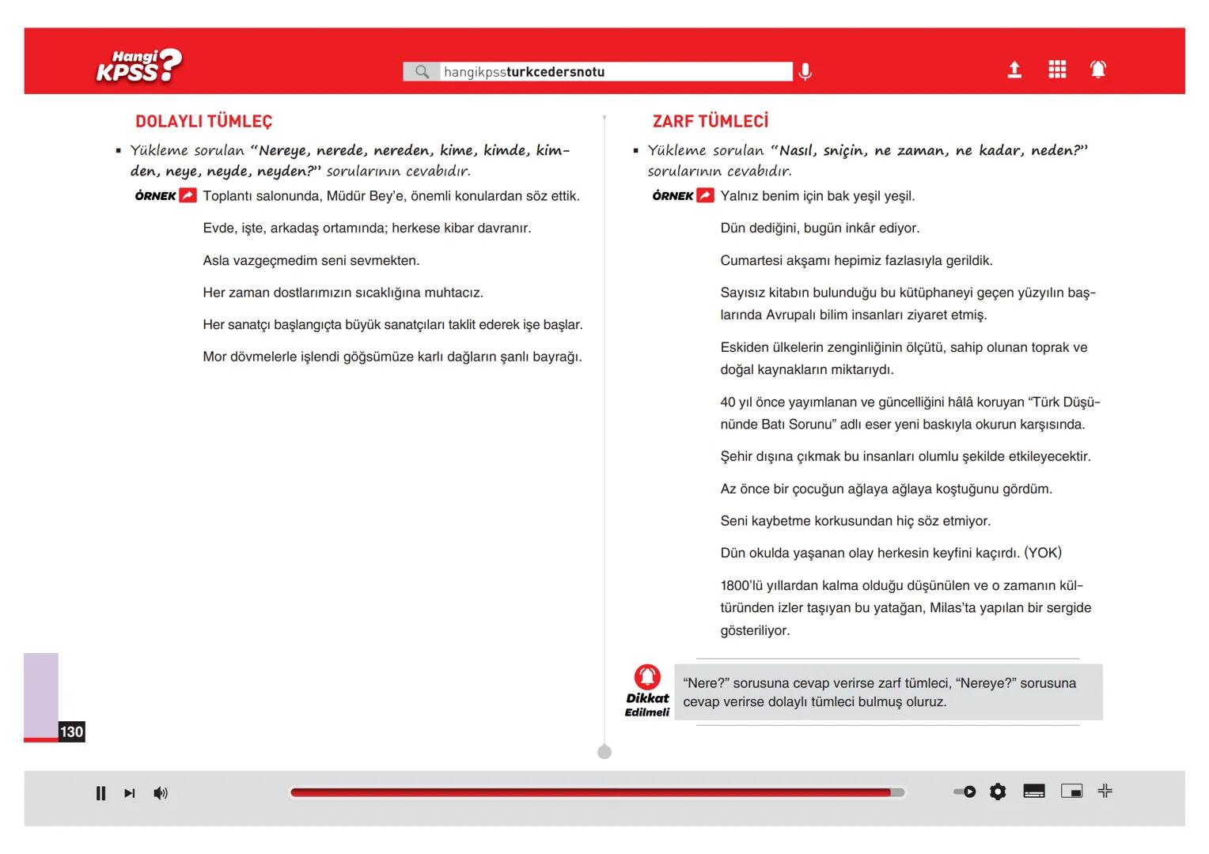1209x854 pixels.
Task: Click the red ÖRNEK arrow under Dolaylı Tümleç
Action: pos(188,196)
